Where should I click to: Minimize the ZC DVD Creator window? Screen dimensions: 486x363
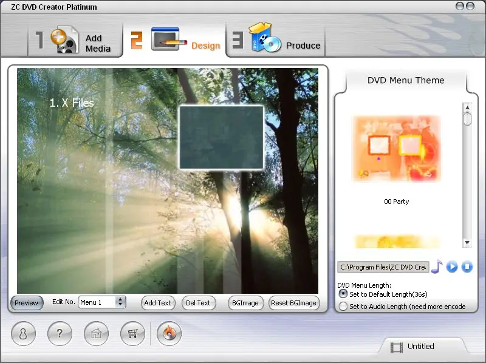coord(460,6)
